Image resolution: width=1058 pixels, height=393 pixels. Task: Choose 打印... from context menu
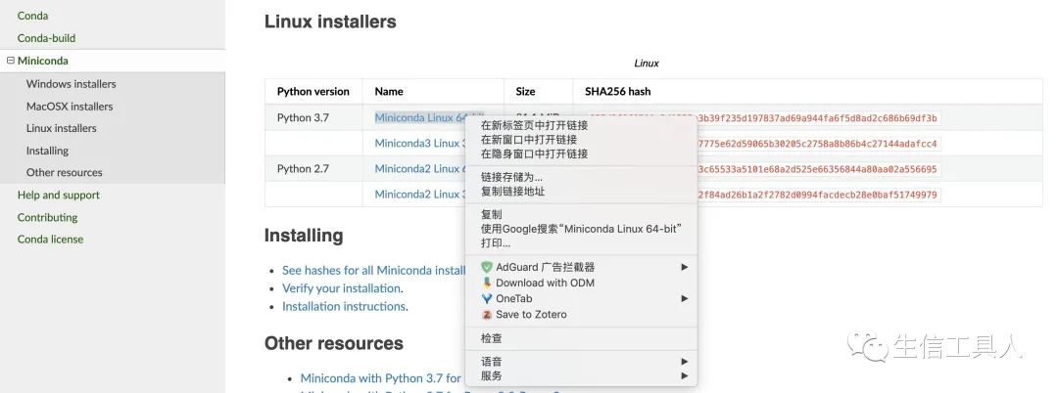click(x=496, y=242)
